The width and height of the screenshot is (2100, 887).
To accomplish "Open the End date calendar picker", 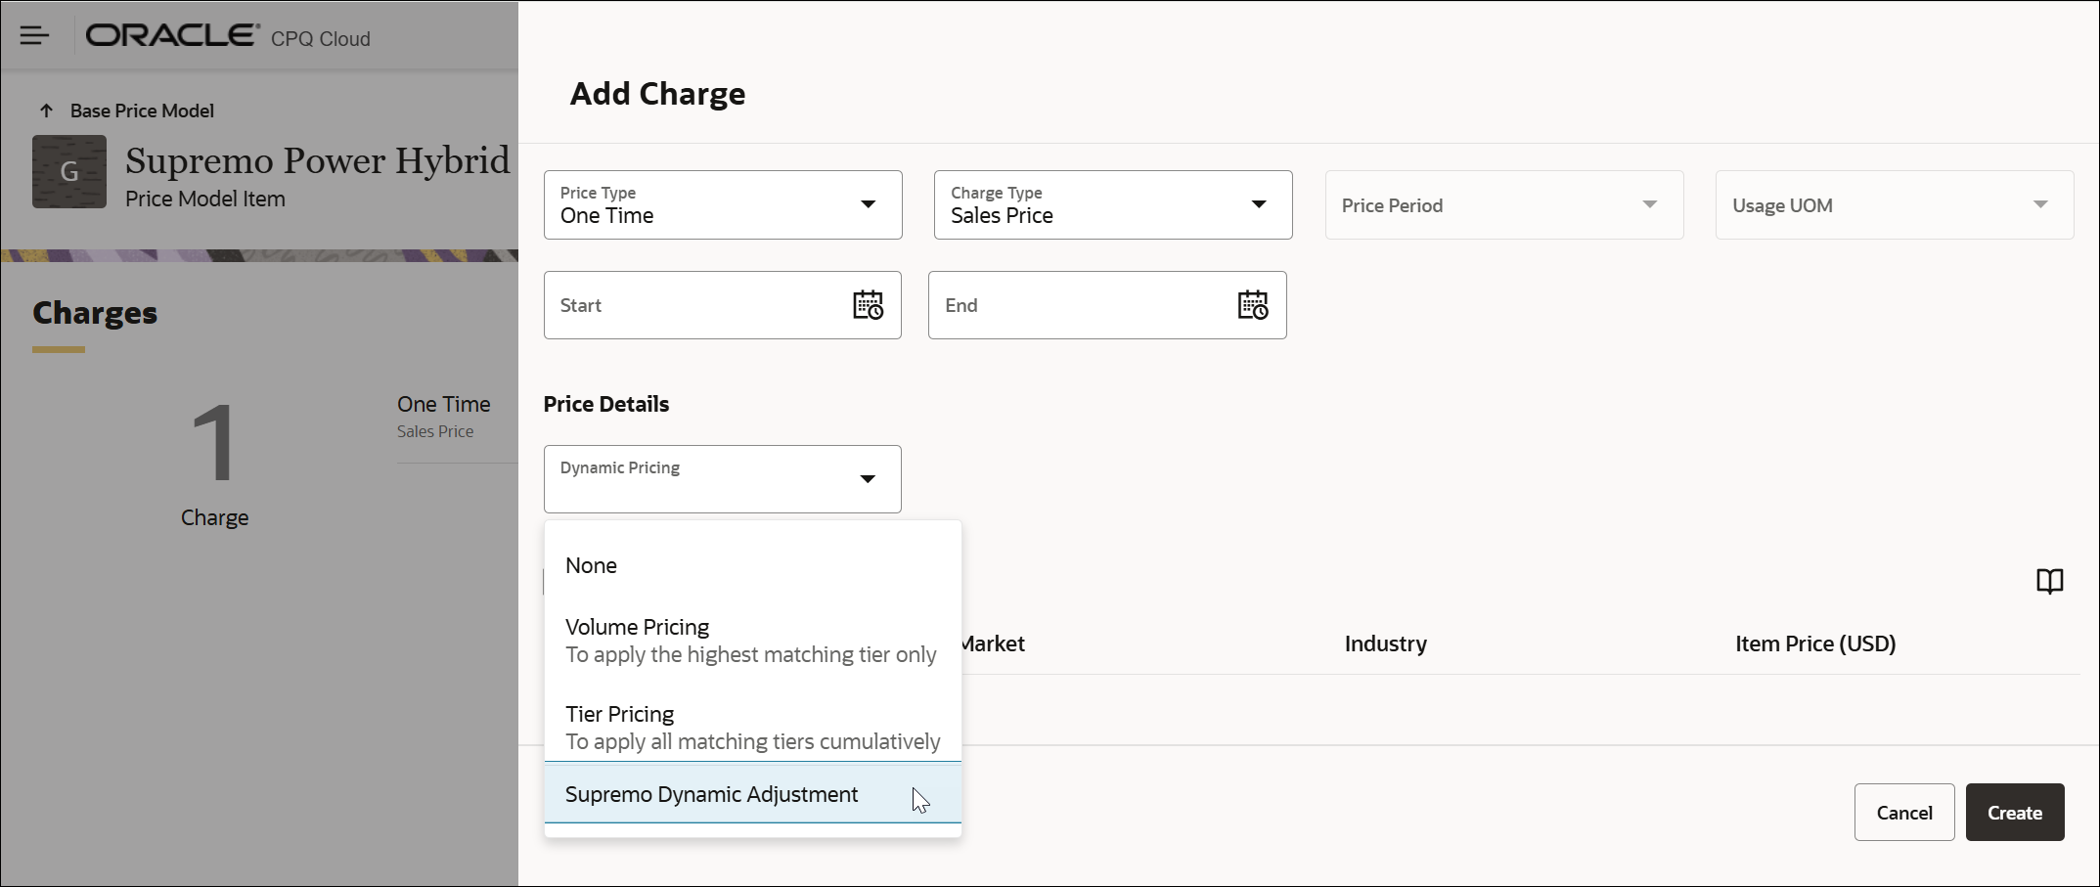I will 1253,304.
